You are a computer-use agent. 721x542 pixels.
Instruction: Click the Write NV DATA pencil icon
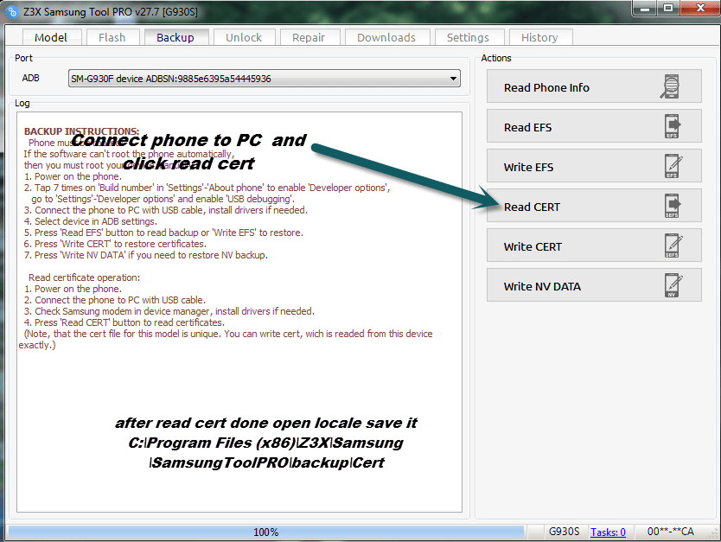(673, 285)
